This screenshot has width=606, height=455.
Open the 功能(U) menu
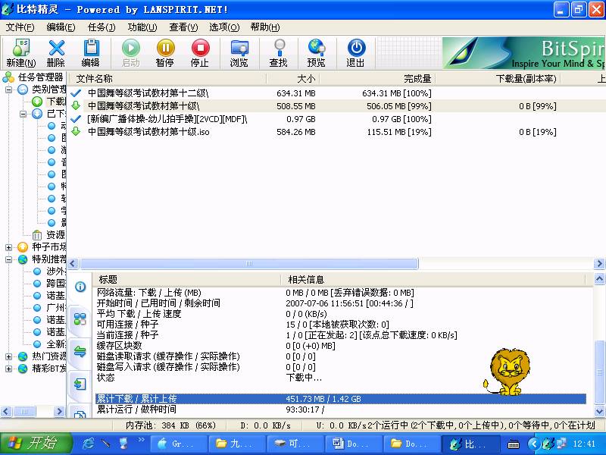[x=142, y=27]
